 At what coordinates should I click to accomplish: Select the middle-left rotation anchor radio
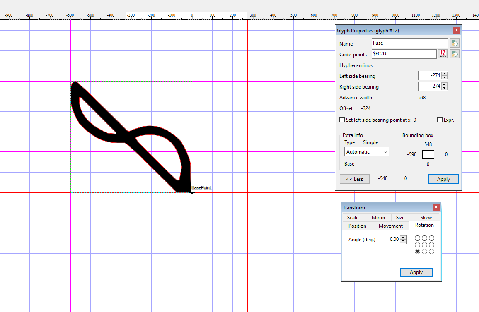click(417, 245)
